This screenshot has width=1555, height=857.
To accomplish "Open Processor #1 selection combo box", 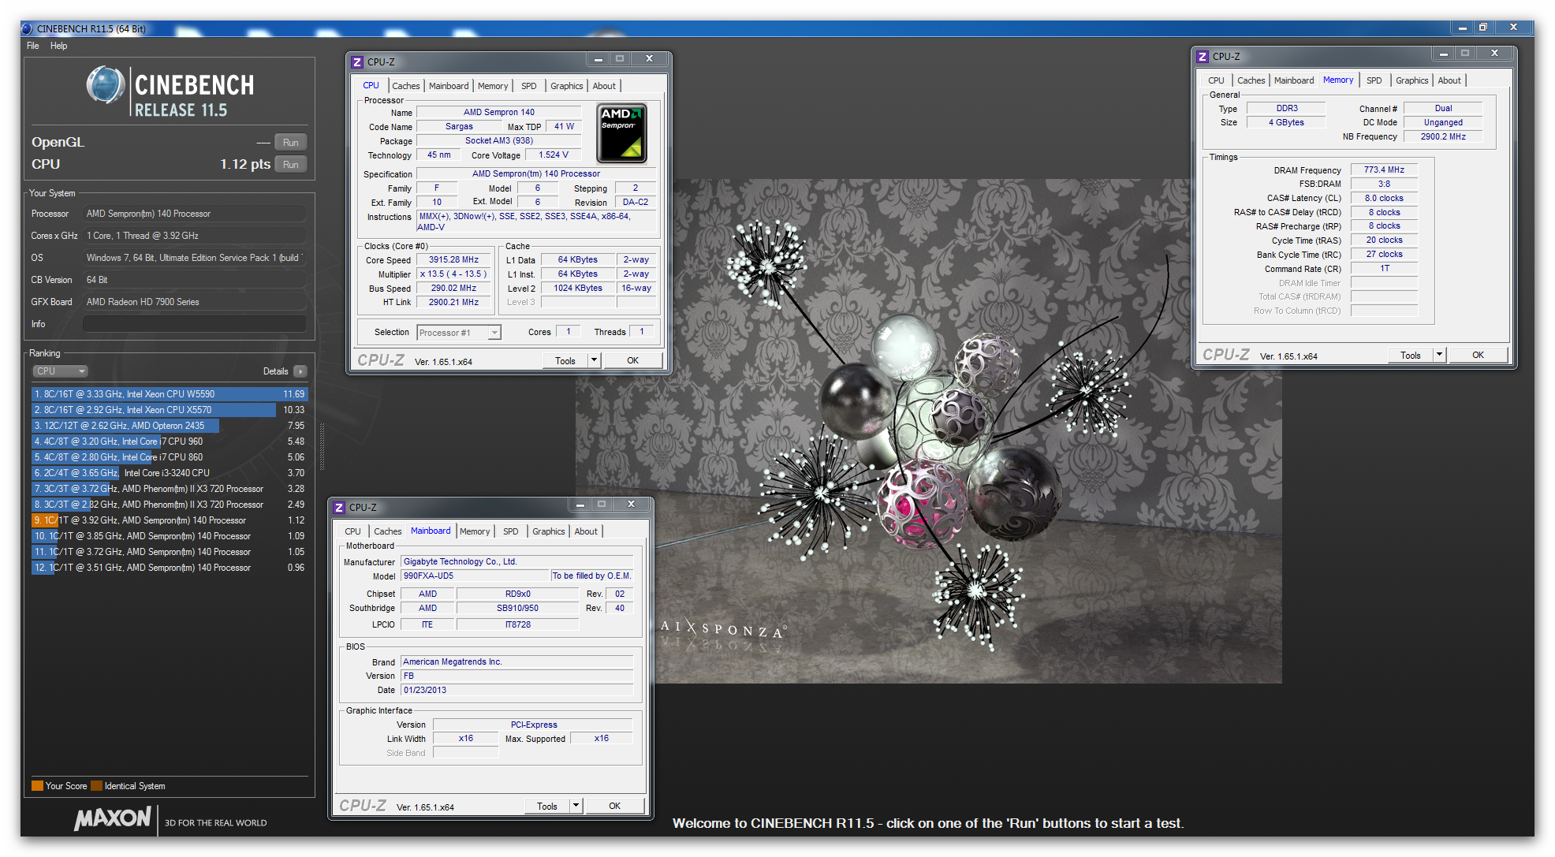I will pos(459,333).
